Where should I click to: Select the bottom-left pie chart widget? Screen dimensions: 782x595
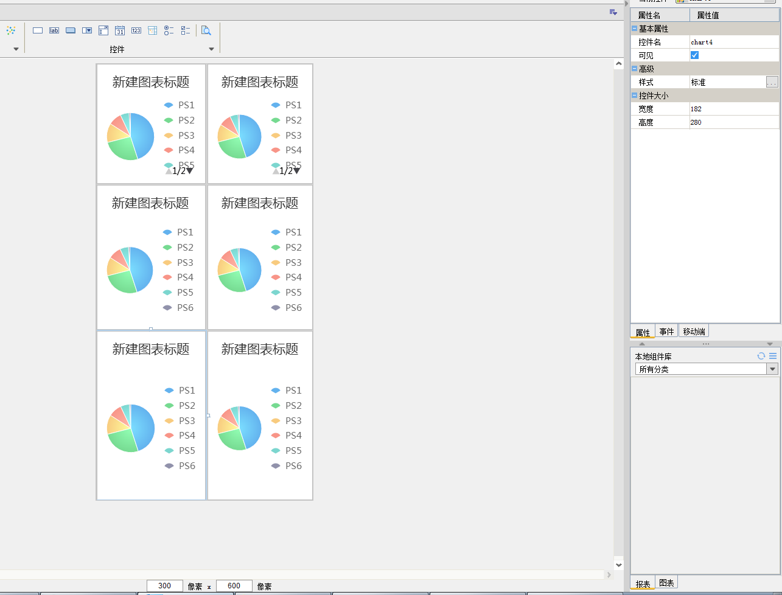pos(151,416)
